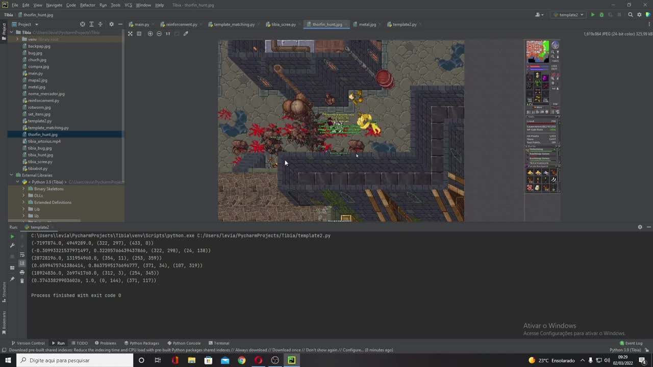Screen dimensions: 653x367
Task: Open Structure side tool window
Action: [4, 293]
